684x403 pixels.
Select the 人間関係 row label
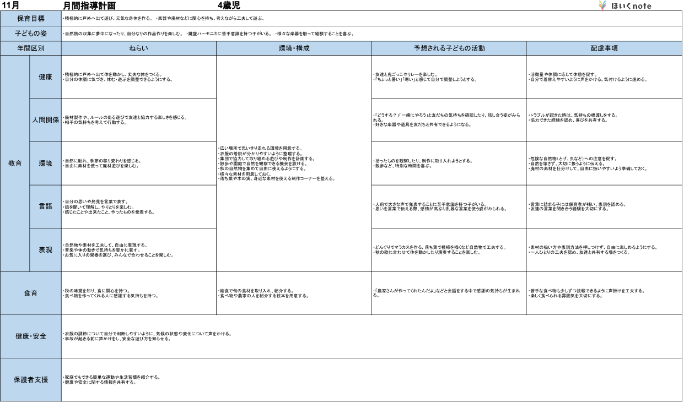[x=45, y=120]
